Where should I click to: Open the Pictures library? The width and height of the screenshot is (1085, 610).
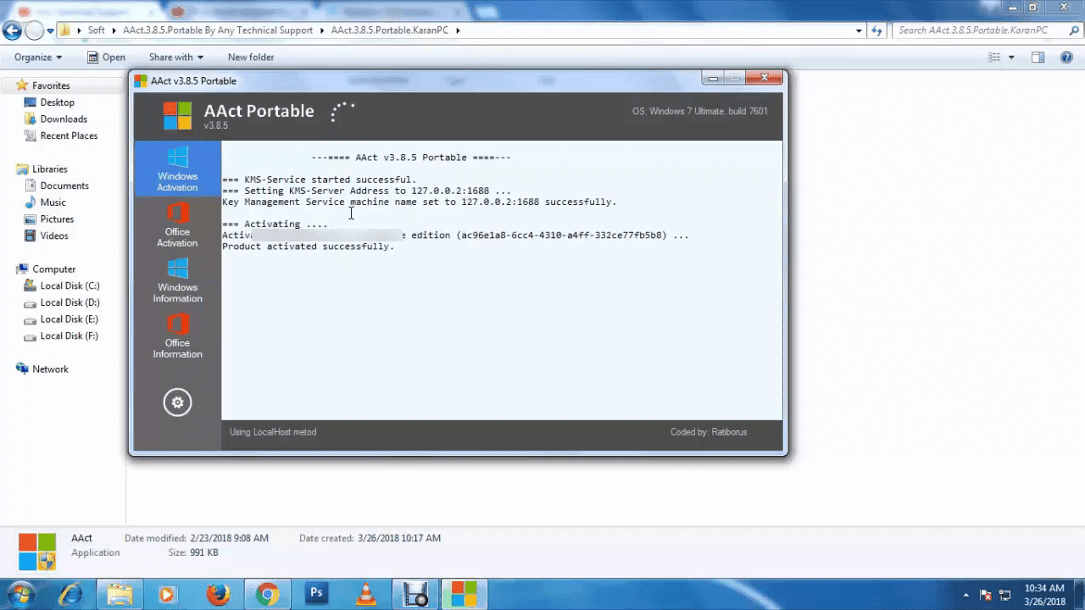pos(57,219)
